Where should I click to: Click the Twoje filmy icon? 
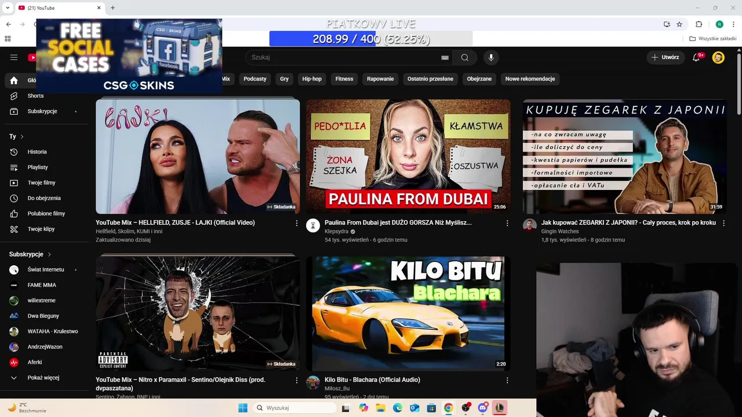point(14,182)
